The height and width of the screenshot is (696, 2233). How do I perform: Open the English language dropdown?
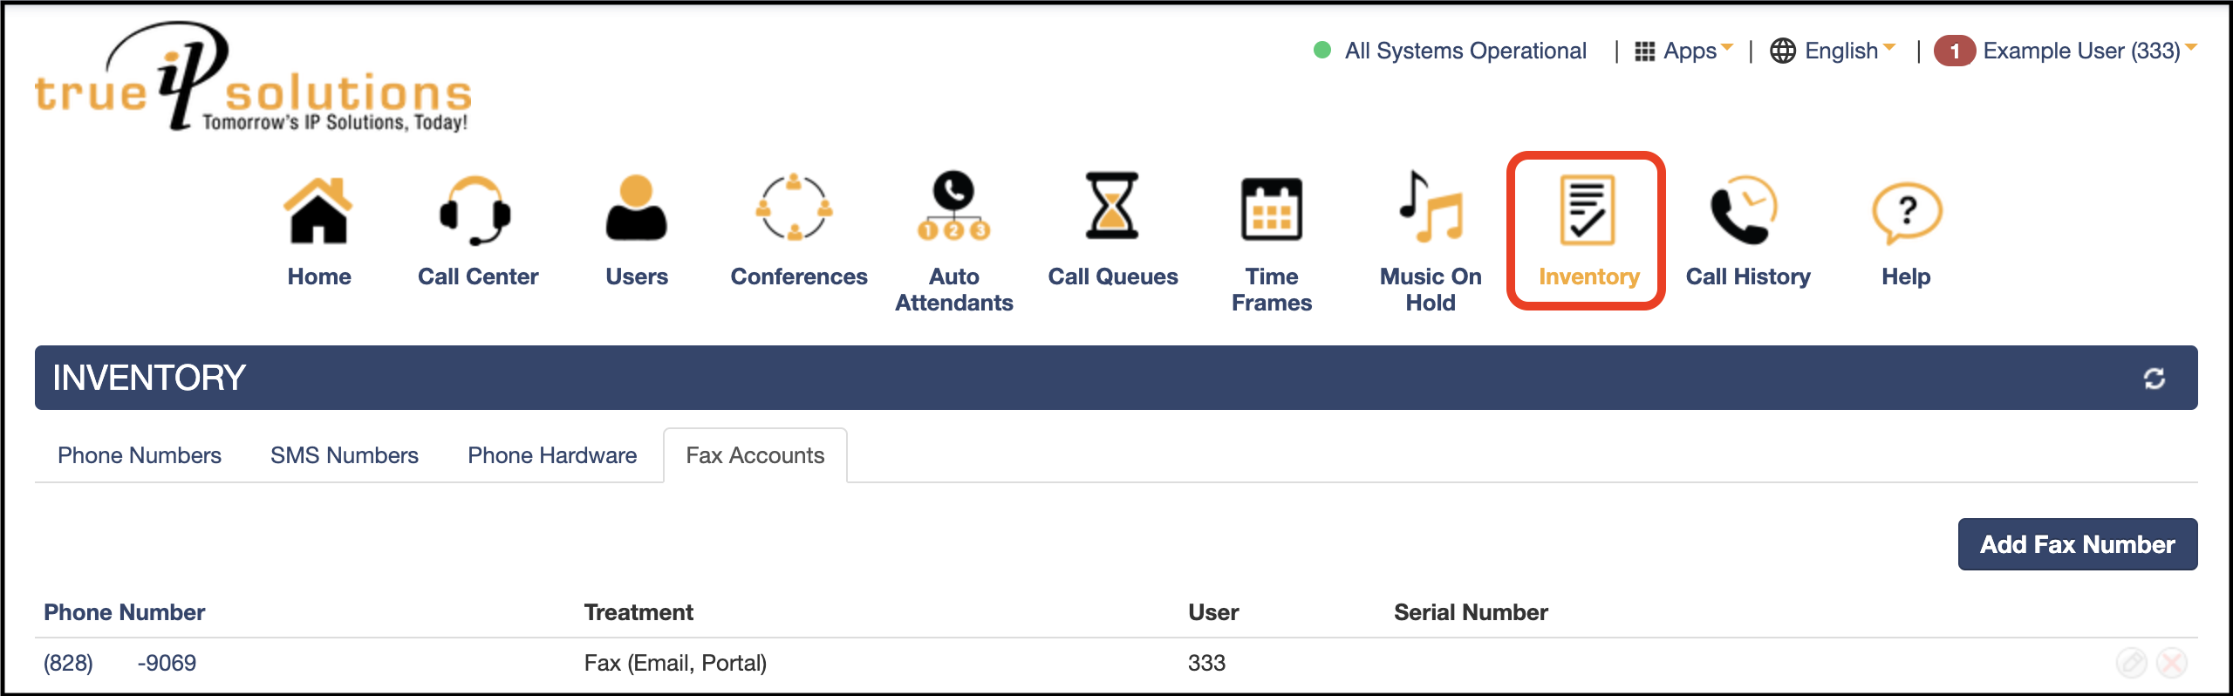coord(1833,51)
